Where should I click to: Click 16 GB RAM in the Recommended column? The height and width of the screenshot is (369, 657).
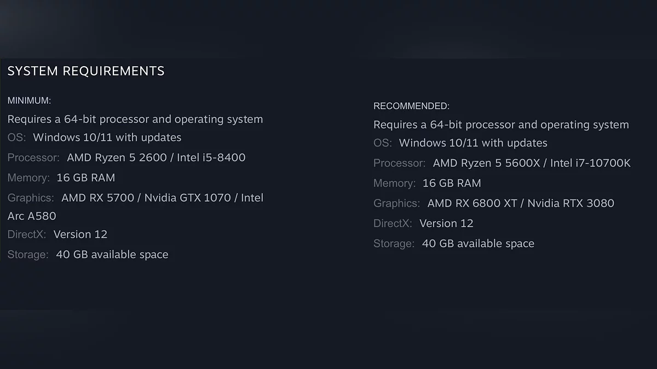[x=452, y=183]
